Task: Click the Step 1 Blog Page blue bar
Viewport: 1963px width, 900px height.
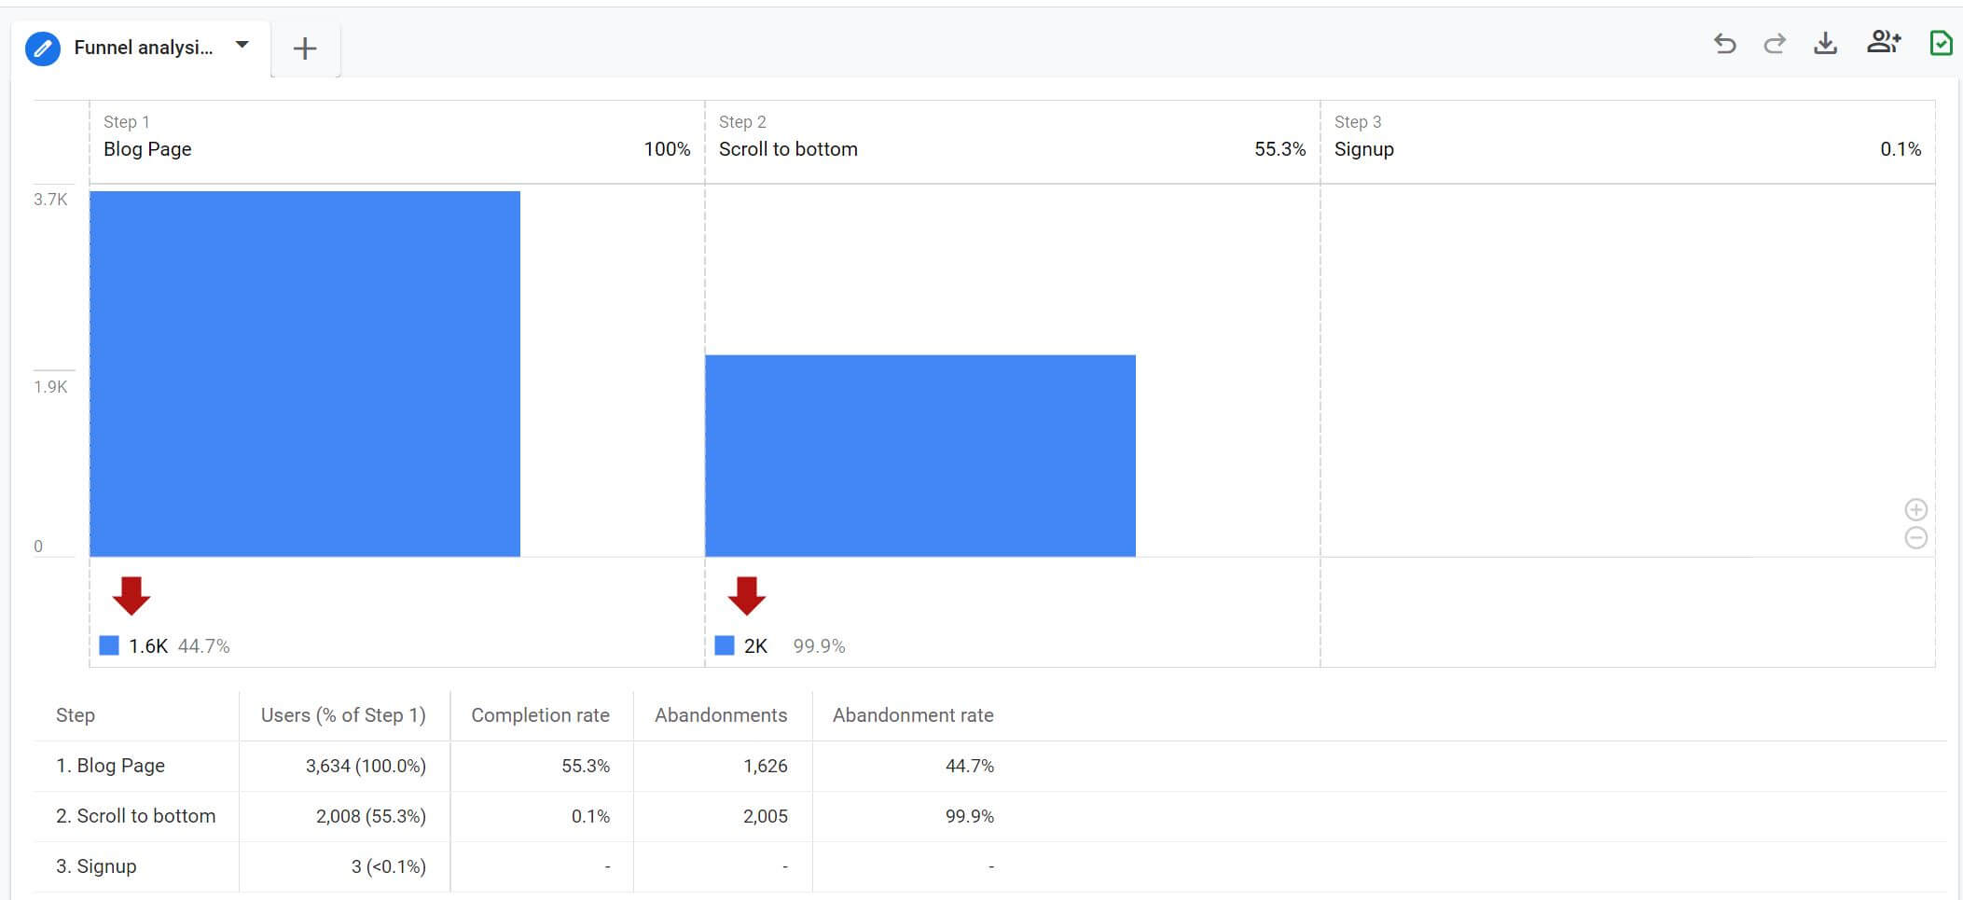Action: point(305,374)
